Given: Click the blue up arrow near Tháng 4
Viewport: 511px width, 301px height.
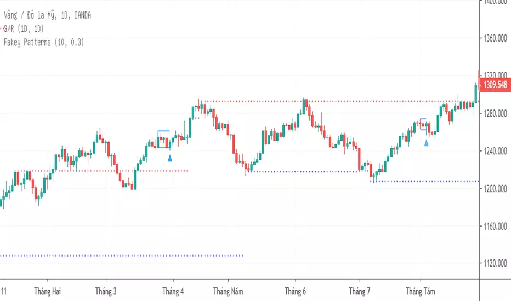Looking at the screenshot, I should [170, 158].
